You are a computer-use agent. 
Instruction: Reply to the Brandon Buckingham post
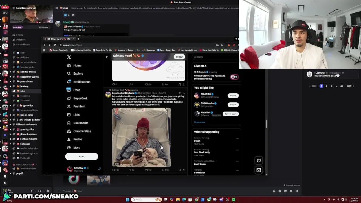coord(116,170)
